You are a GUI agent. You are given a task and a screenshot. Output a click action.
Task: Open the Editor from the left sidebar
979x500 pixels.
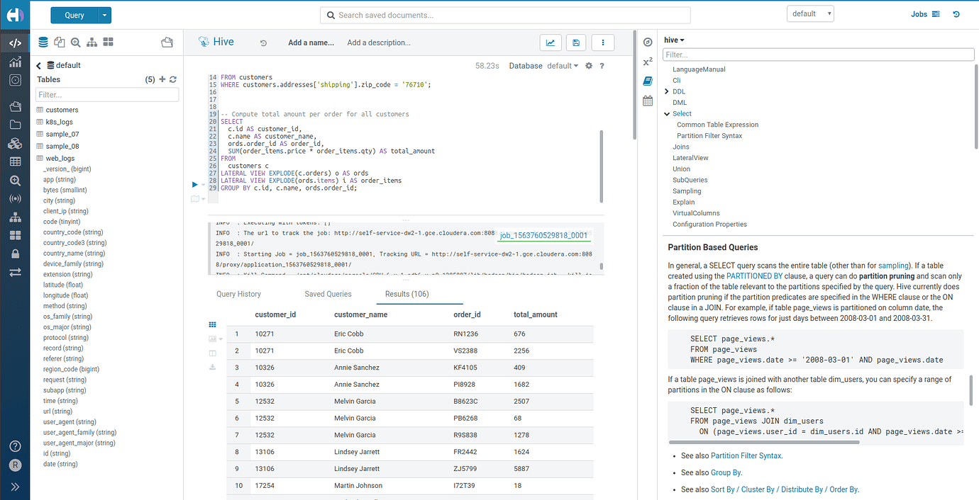coord(14,42)
